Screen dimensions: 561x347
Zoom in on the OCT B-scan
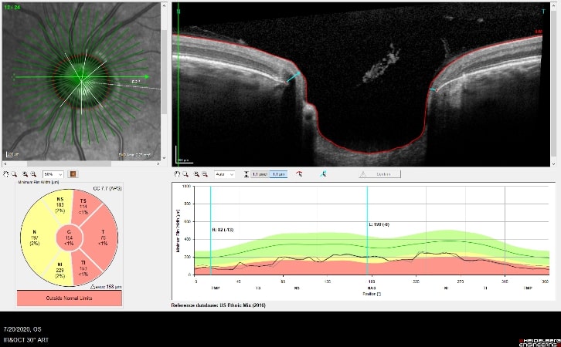196,174
